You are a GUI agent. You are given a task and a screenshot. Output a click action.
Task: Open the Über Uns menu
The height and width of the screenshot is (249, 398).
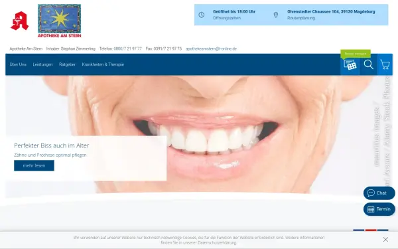(18, 64)
